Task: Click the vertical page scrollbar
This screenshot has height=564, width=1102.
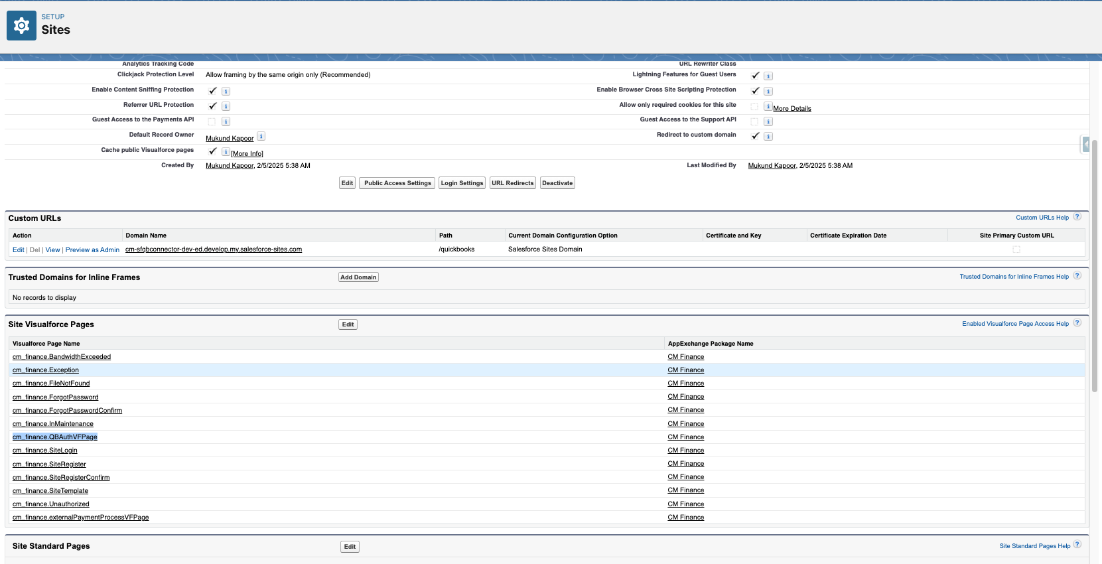Action: [1095, 265]
